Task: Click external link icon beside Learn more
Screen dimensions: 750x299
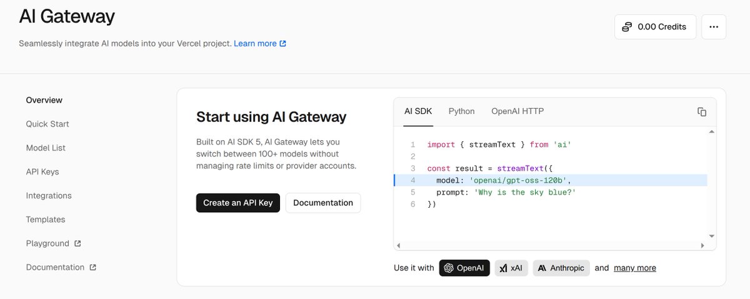Action: click(x=283, y=44)
